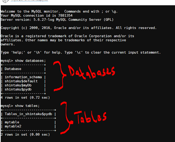Click the 'show tables;' command line
175x142 pixels.
pyautogui.click(x=20, y=106)
